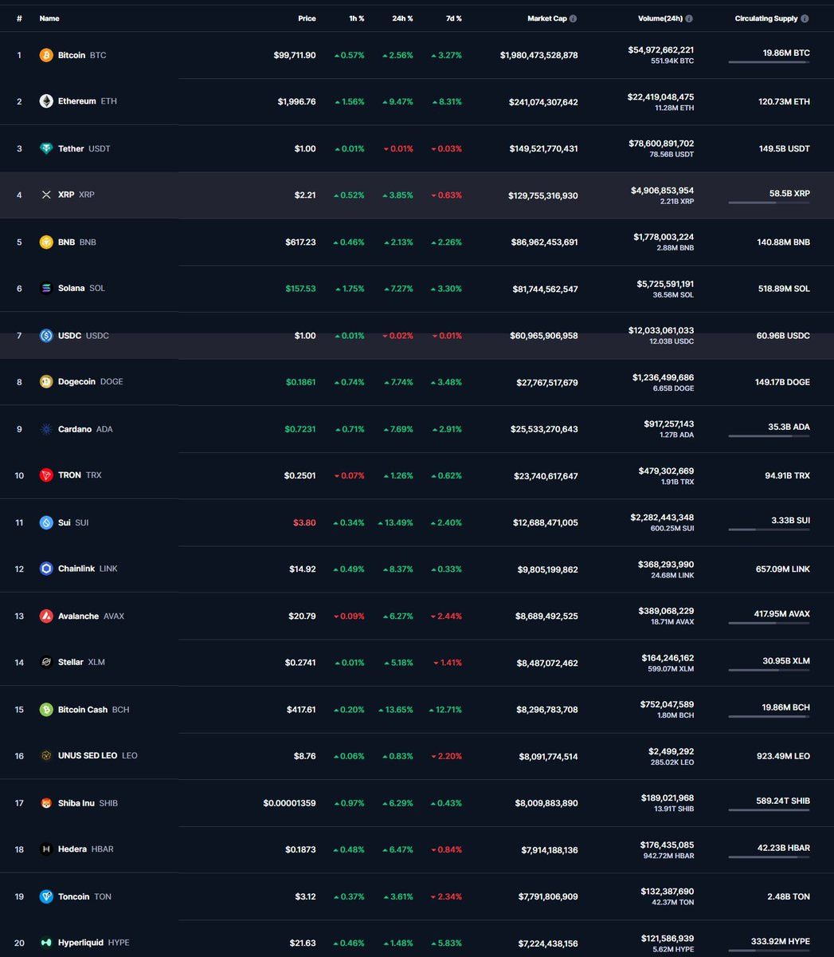This screenshot has width=834, height=957.
Task: Open the Dogecoin DOGE name link
Action: (x=91, y=382)
